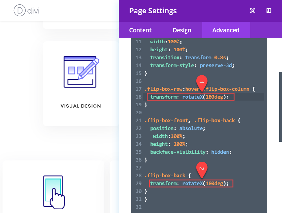Image resolution: width=282 pixels, height=213 pixels.
Task: Click the 'transform-style: preserve-3d;' line
Action: click(192, 65)
